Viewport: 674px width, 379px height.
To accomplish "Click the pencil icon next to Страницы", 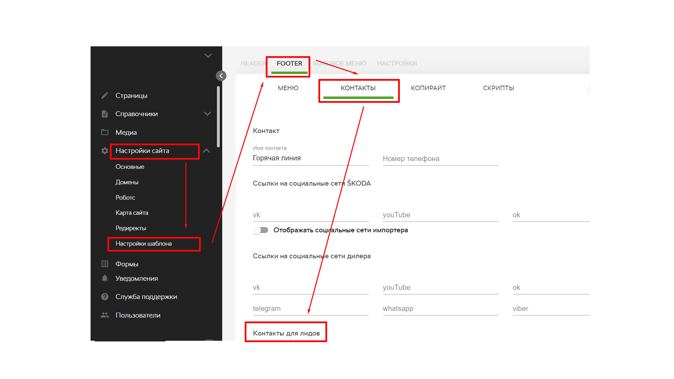I will 105,95.
